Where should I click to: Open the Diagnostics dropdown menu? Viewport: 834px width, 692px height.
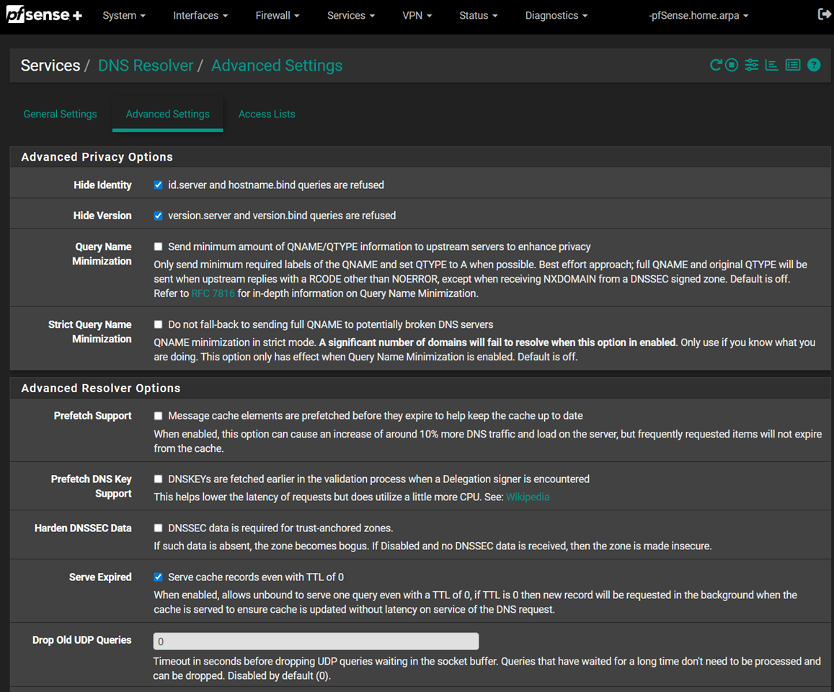(556, 15)
